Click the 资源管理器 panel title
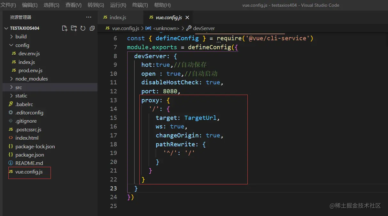 pos(21,18)
